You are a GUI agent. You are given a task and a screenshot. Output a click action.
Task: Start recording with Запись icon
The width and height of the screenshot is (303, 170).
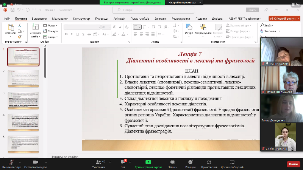[x=172, y=162]
